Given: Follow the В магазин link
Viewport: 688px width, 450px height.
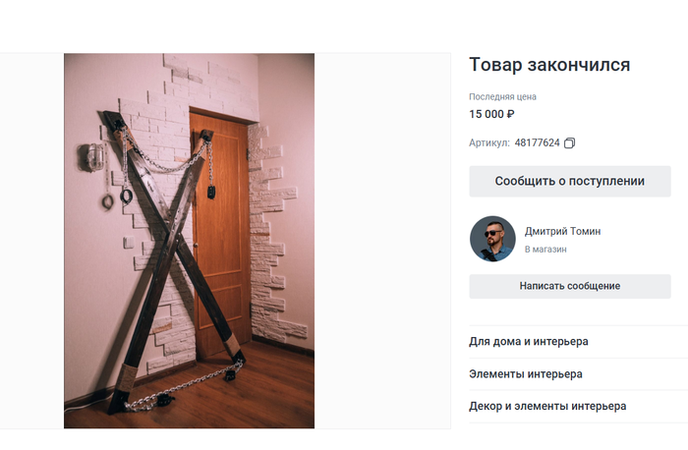Looking at the screenshot, I should click(x=545, y=250).
